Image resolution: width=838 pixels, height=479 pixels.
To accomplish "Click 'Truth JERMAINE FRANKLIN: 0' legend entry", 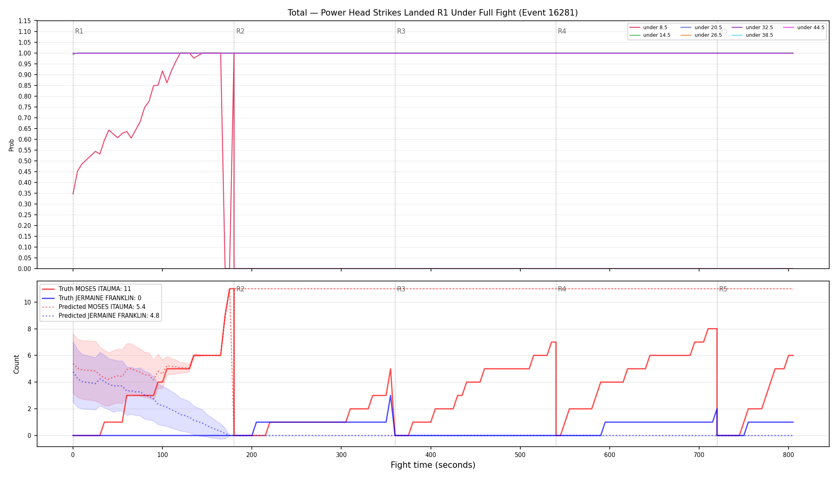I will coord(91,298).
